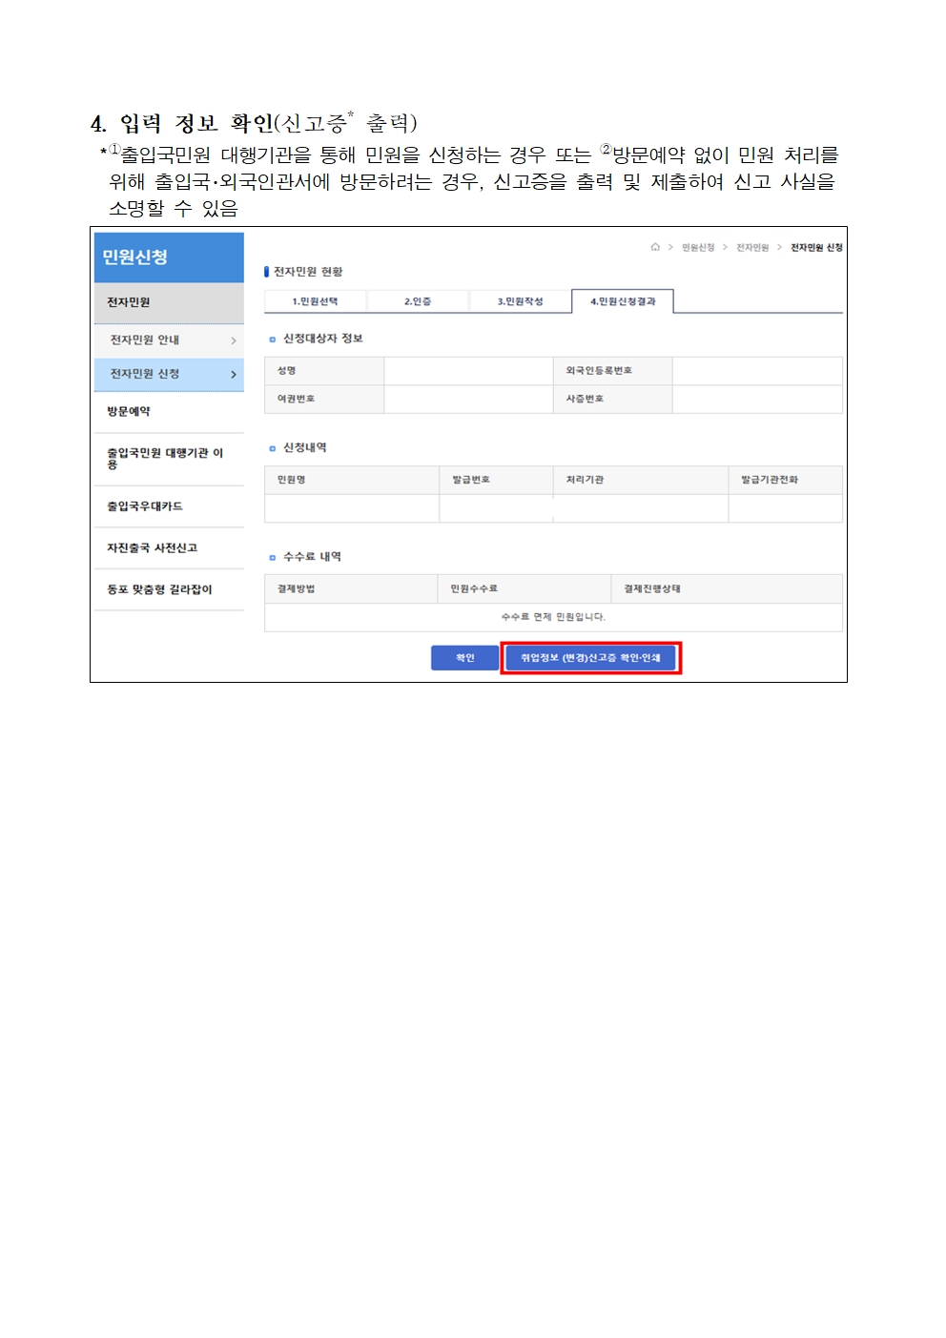
Task: Open the 방문예약 sidebar menu
Action: [x=129, y=412]
